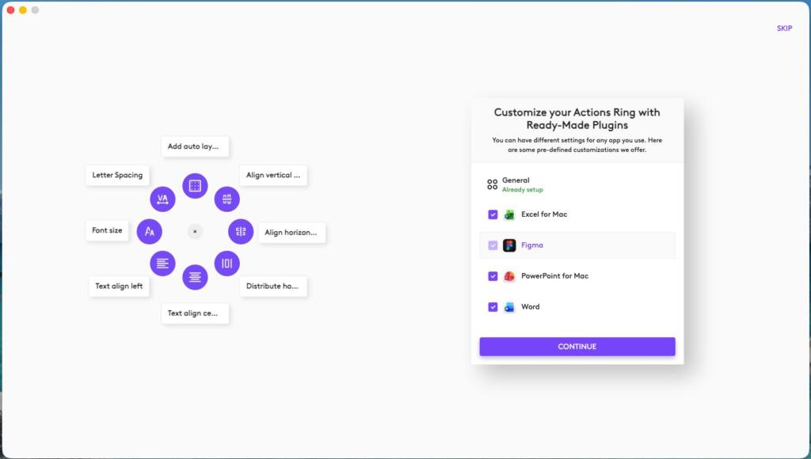Select the General profile entry

(516, 184)
